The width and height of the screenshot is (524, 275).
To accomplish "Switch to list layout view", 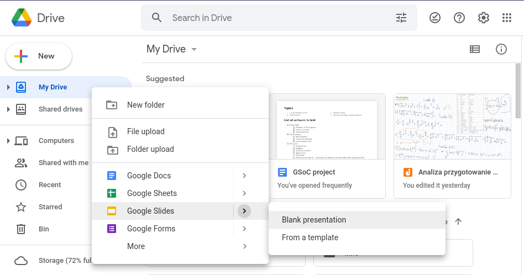I will point(475,49).
